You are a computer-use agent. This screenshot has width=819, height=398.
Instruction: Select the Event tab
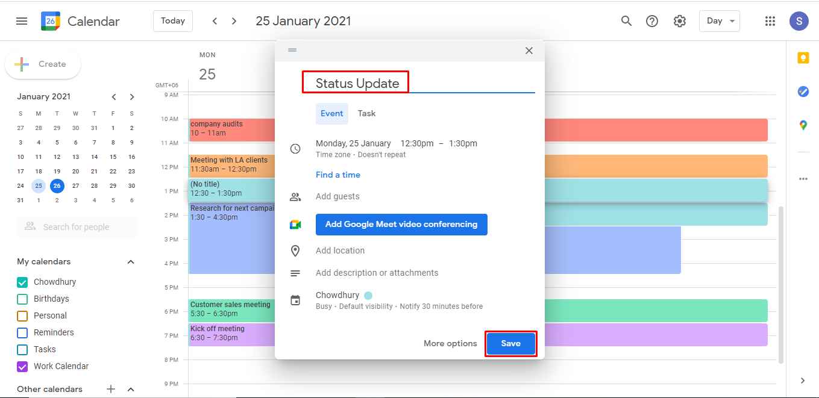[x=332, y=113]
